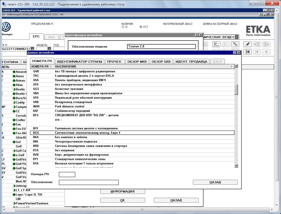Select the 'В' availability radio button

[123, 27]
